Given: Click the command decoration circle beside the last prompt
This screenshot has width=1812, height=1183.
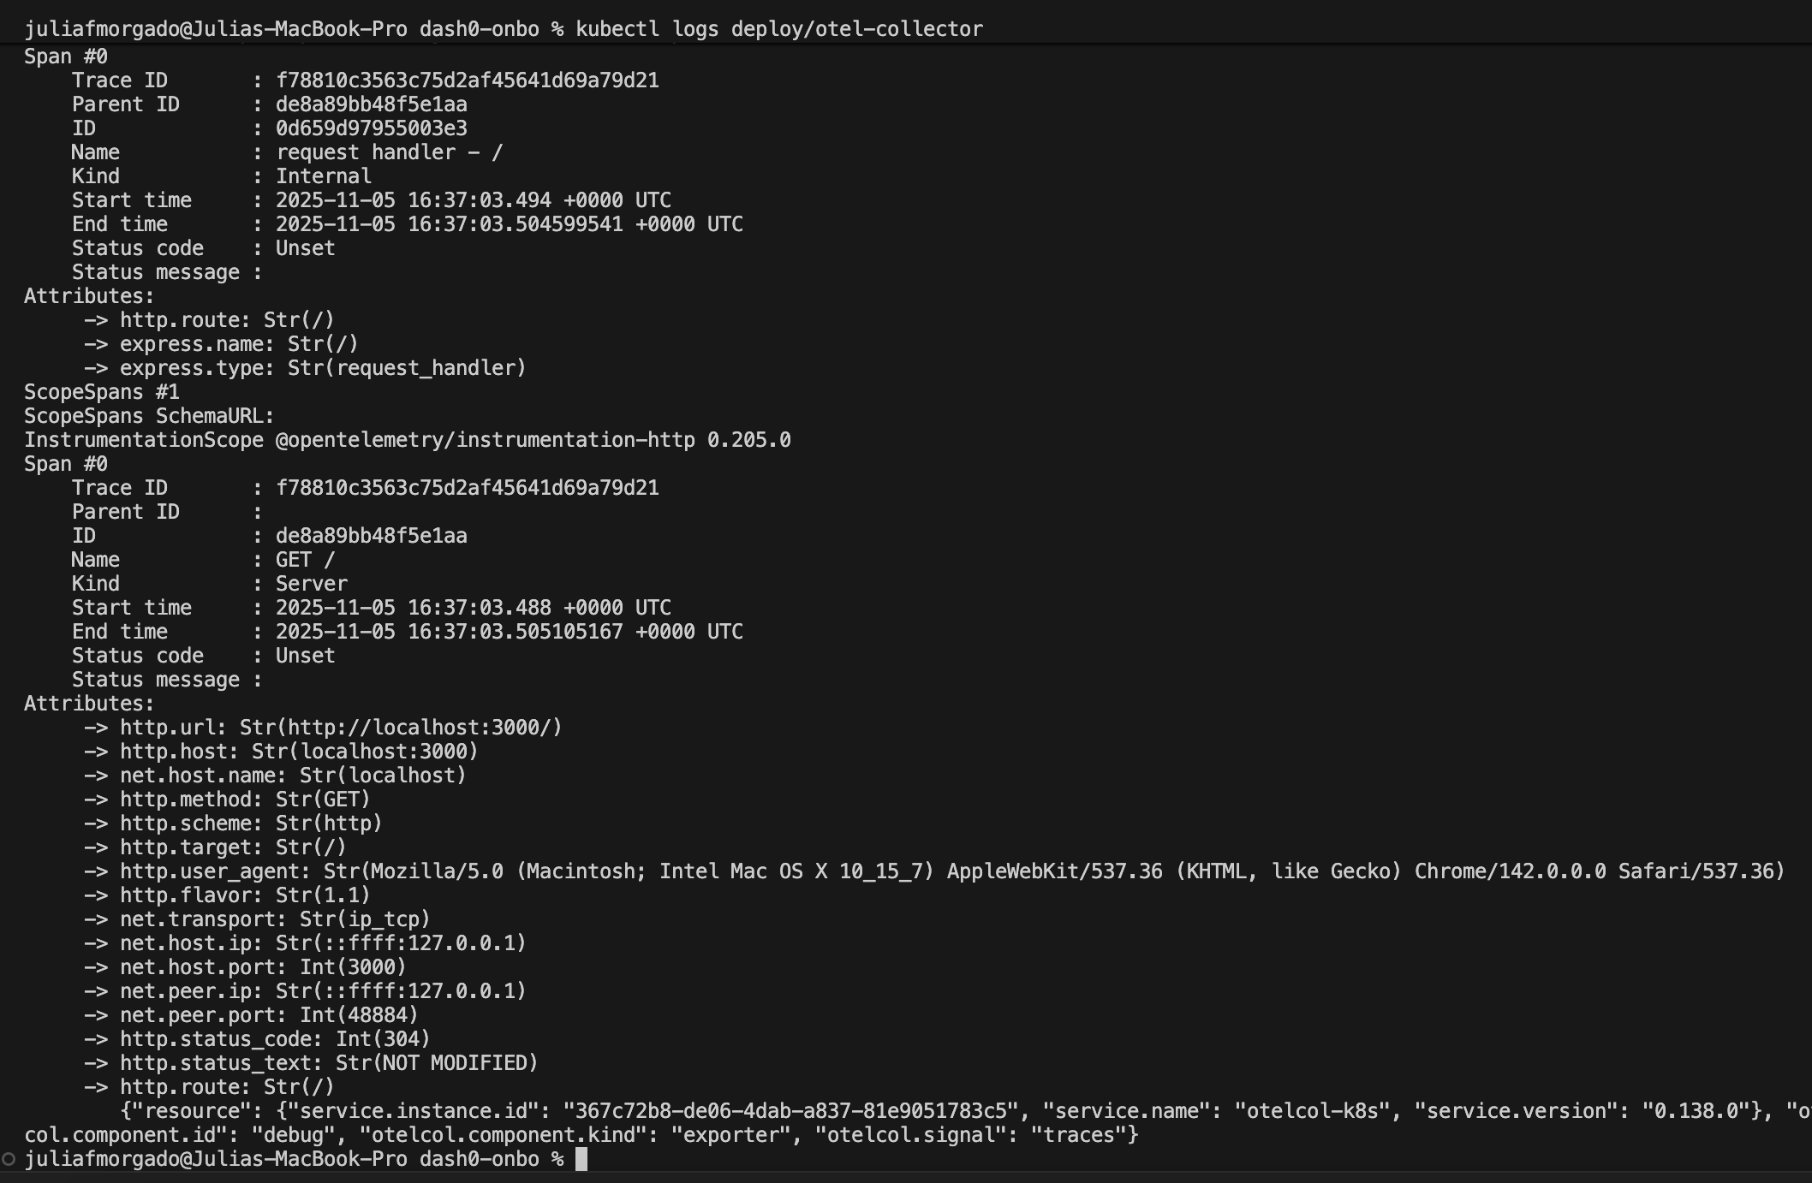Looking at the screenshot, I should tap(9, 1159).
